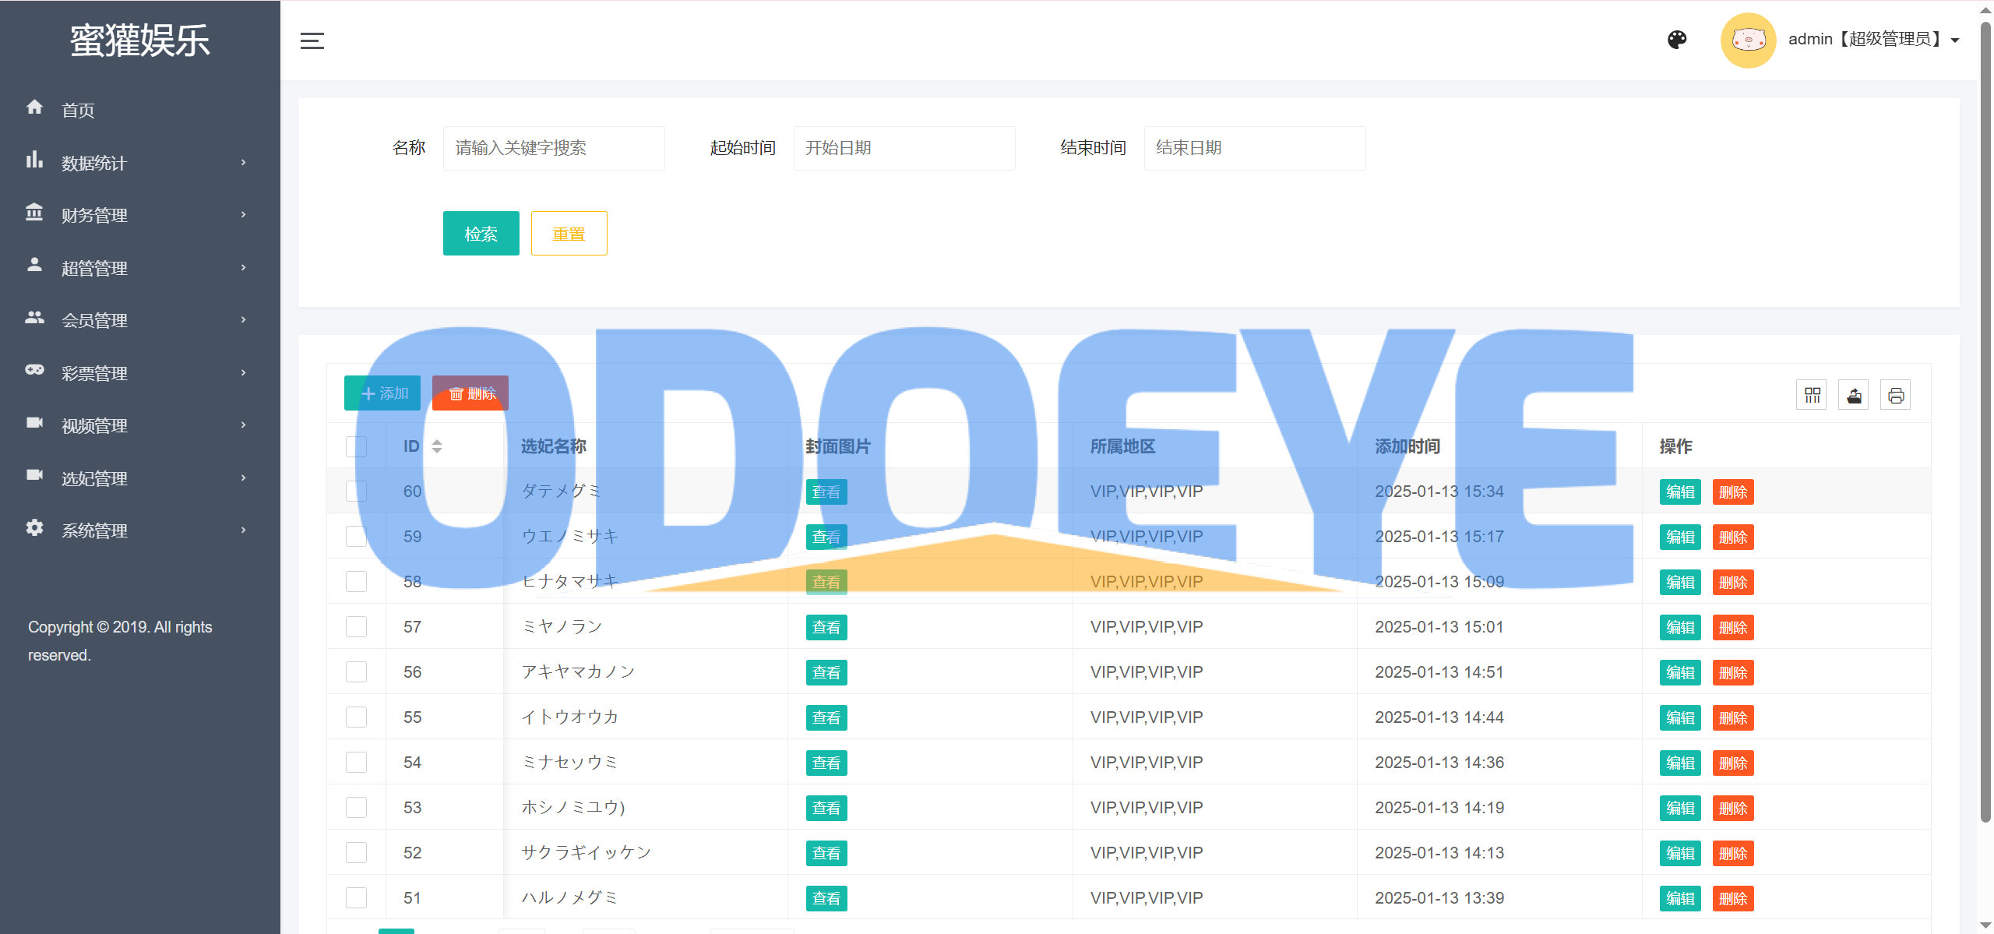
Task: Click the column filter grid icon
Action: tap(1812, 395)
